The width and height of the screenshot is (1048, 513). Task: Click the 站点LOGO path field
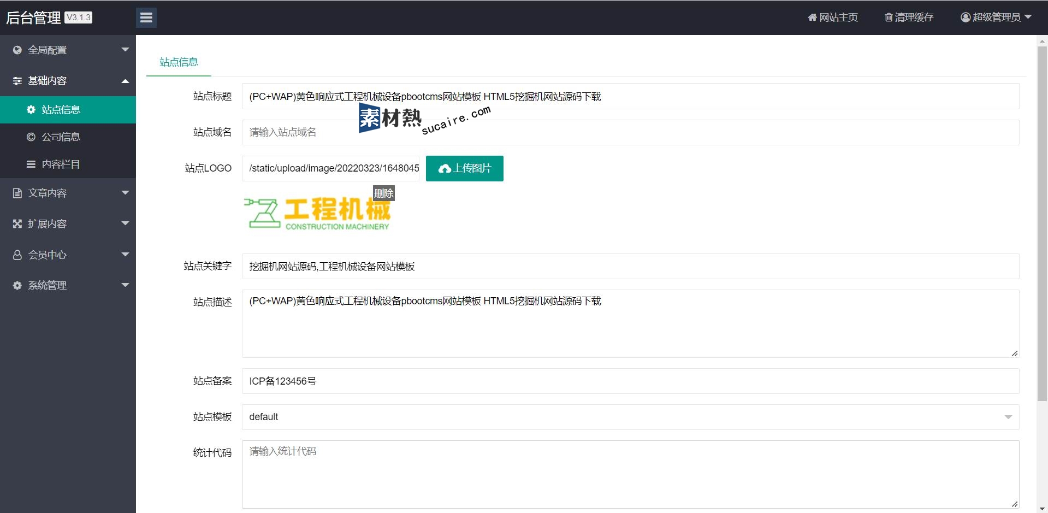[330, 168]
